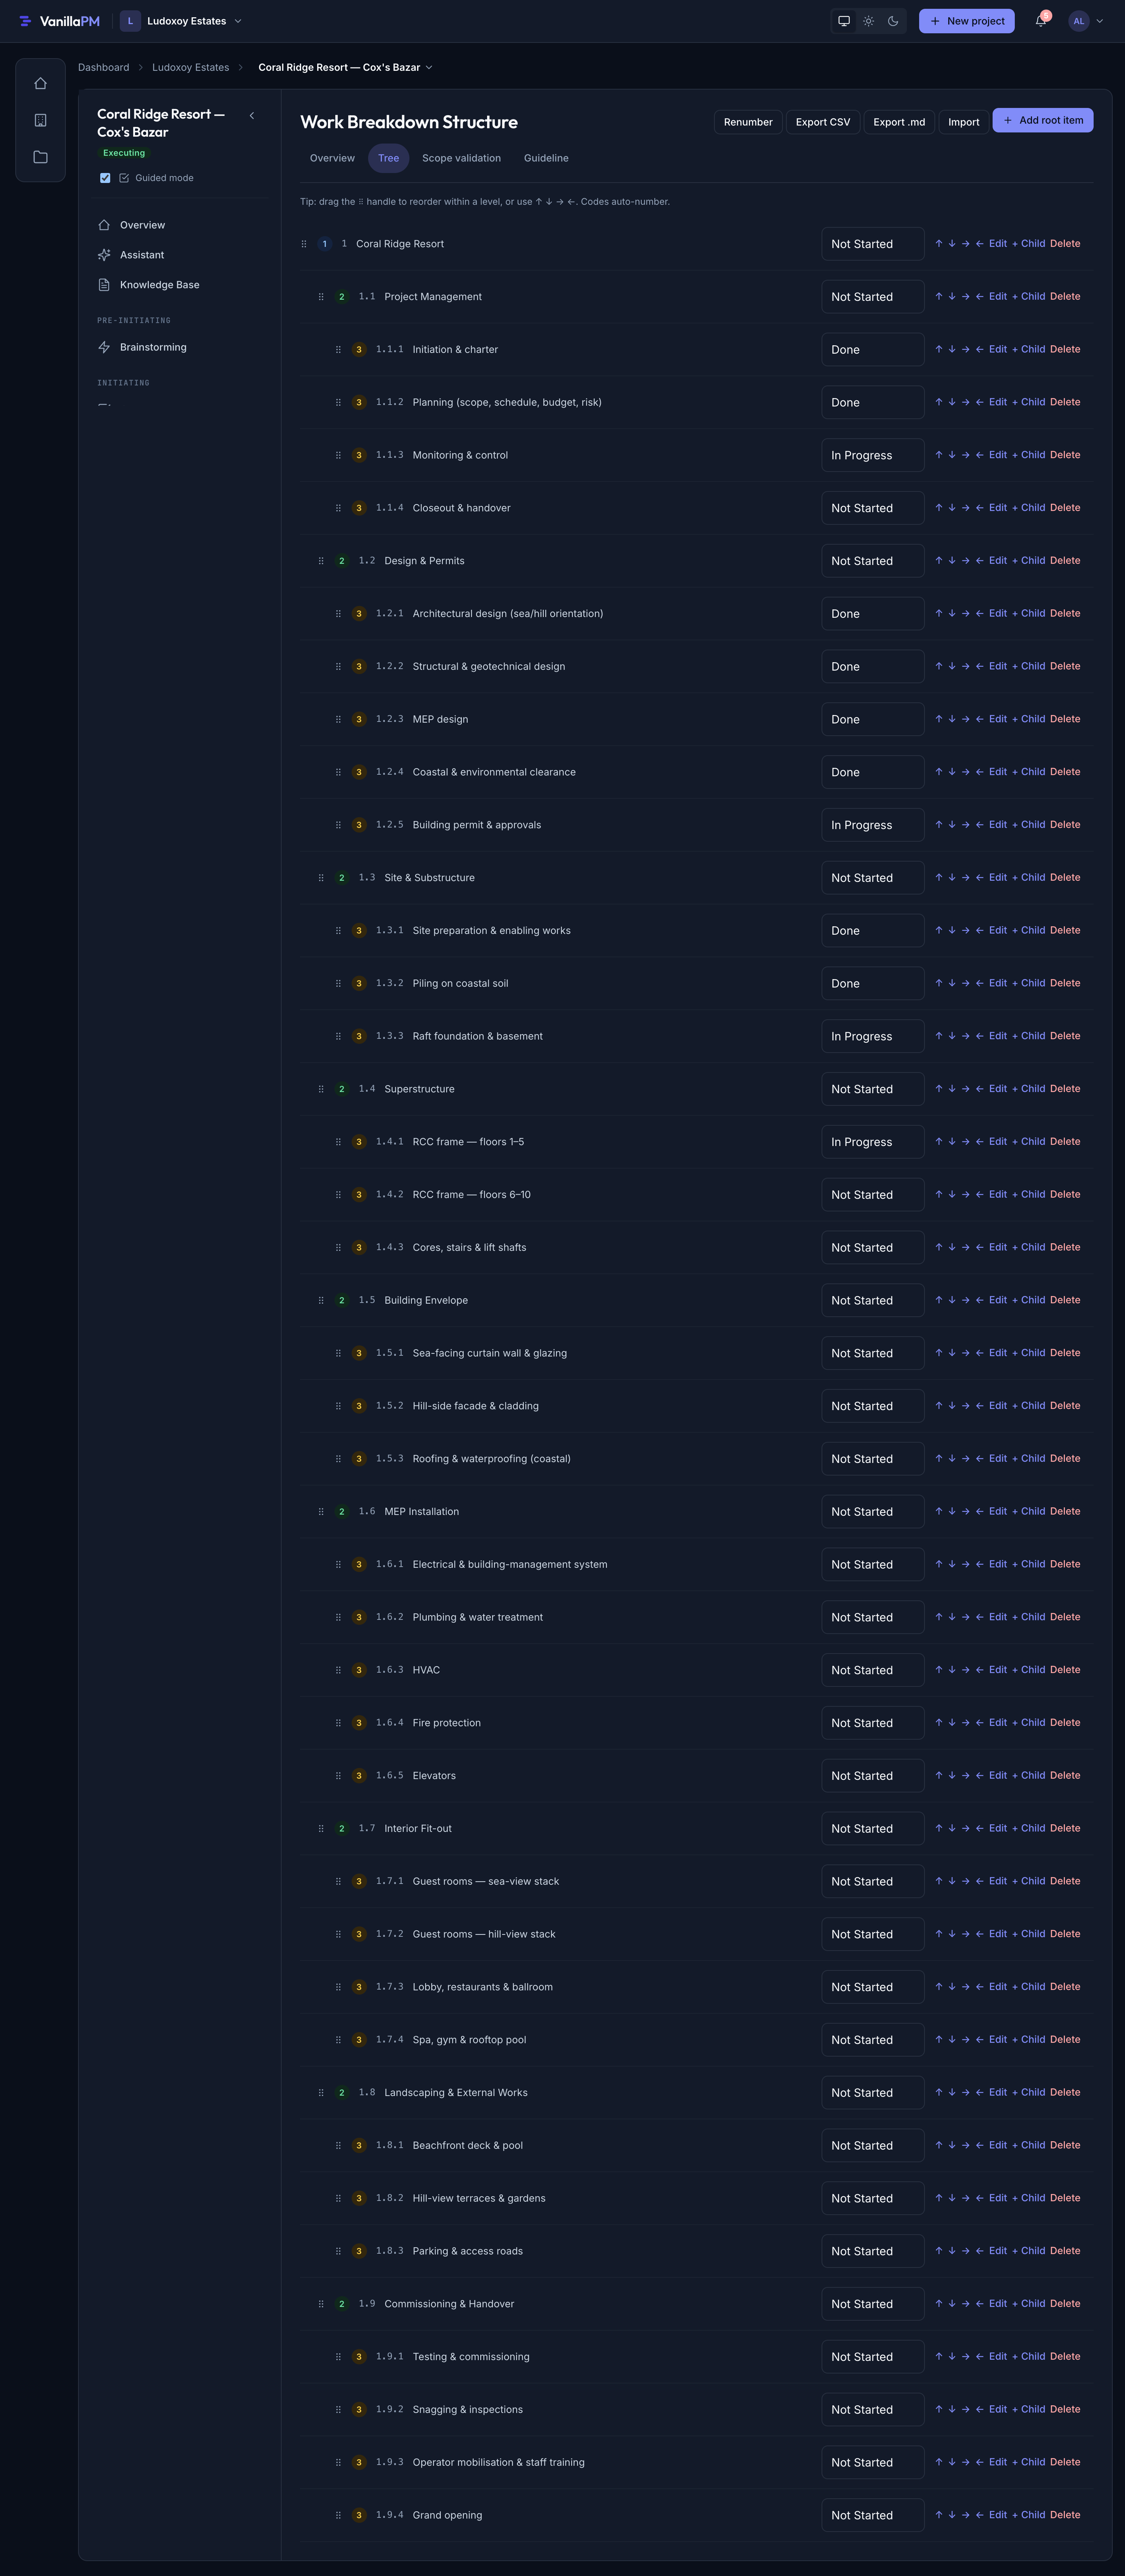This screenshot has height=2576, width=1125.
Task: Open status dropdown for Commissioning & Handover
Action: (x=873, y=2304)
